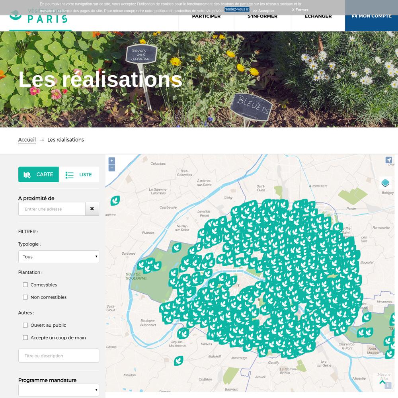The image size is (398, 398).
Task: Click the scroll-to-top arrow icon
Action: (382, 382)
